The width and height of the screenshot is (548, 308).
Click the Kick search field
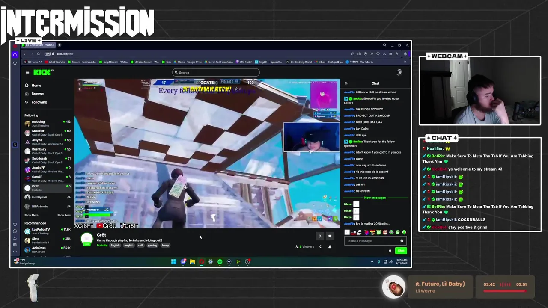[x=216, y=72]
